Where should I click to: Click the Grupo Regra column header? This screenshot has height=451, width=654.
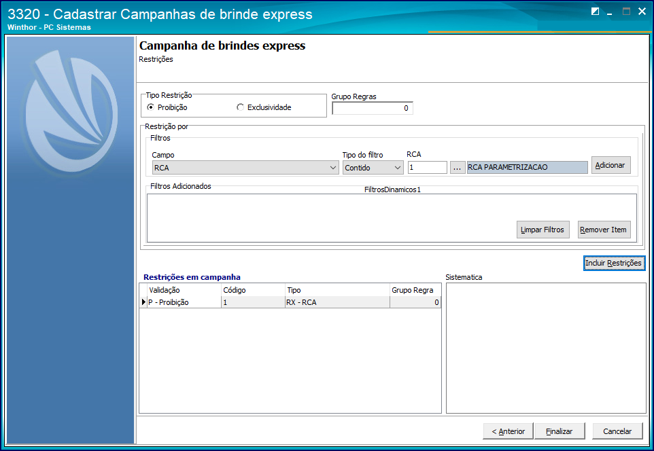point(415,290)
